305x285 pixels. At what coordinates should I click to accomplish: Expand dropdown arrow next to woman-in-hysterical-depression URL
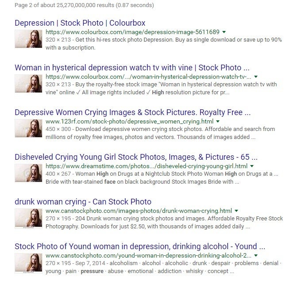(x=256, y=77)
